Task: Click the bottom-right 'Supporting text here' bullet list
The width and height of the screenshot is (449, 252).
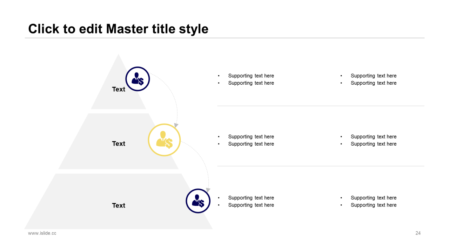Action: 368,201
